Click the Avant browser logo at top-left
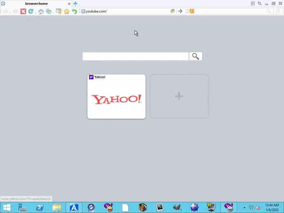284x213 pixels. [x=3, y=3]
